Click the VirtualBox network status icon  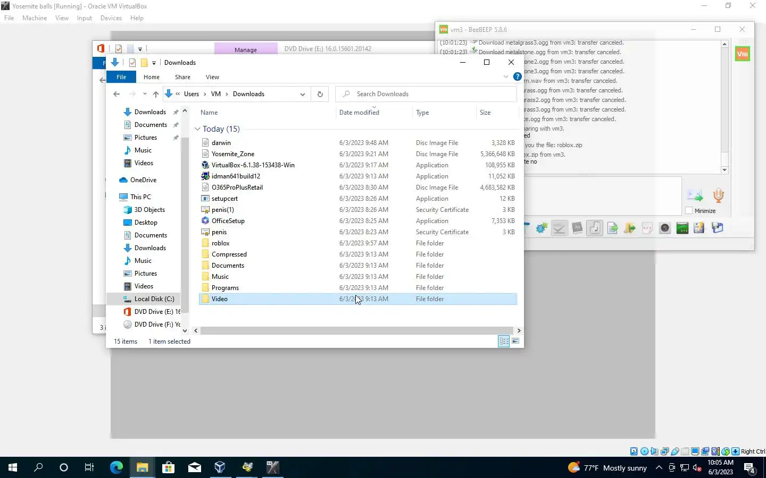coord(665,451)
